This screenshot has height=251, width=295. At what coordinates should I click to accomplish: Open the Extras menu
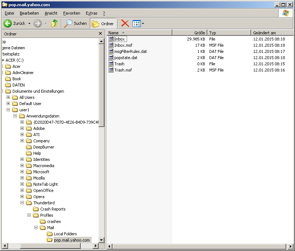point(91,13)
